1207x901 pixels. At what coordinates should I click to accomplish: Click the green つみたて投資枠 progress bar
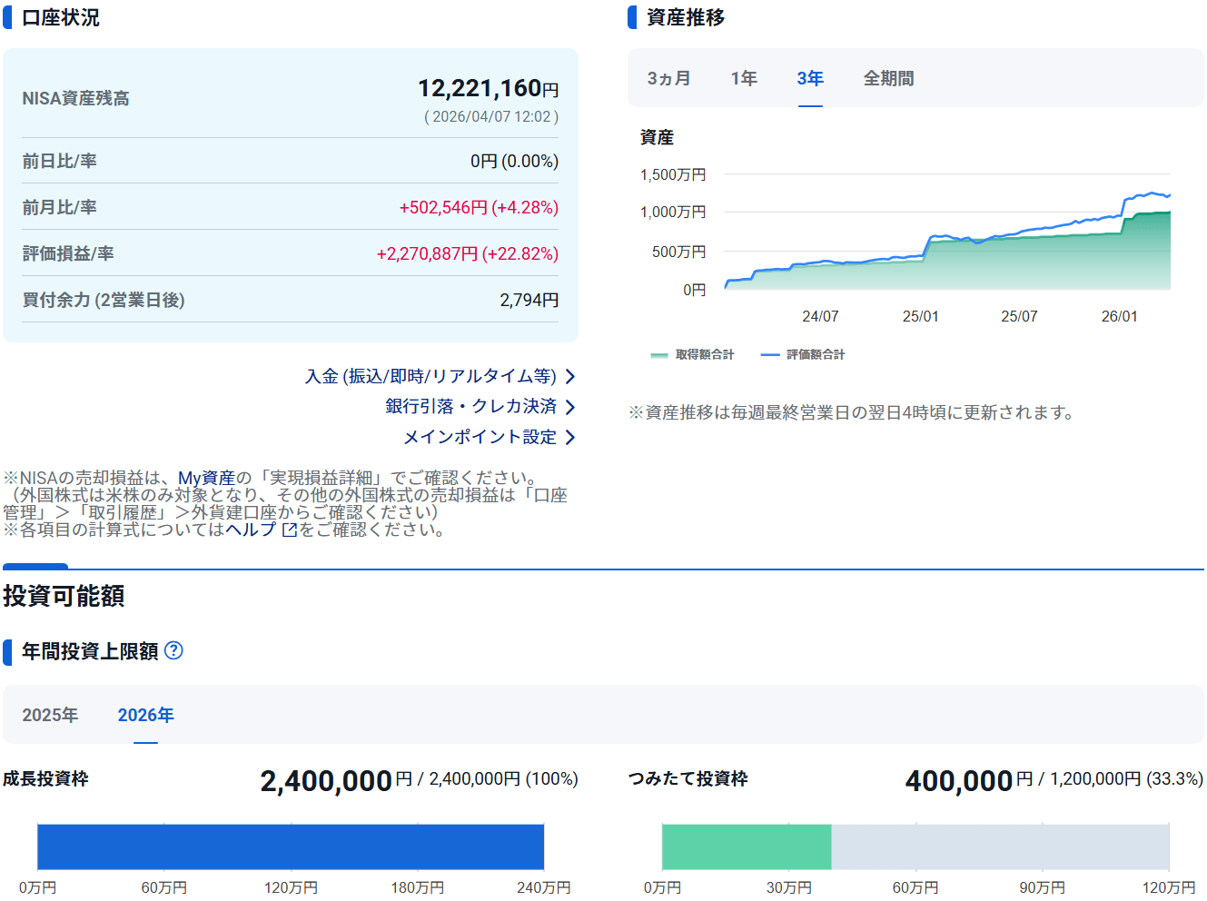tap(747, 847)
